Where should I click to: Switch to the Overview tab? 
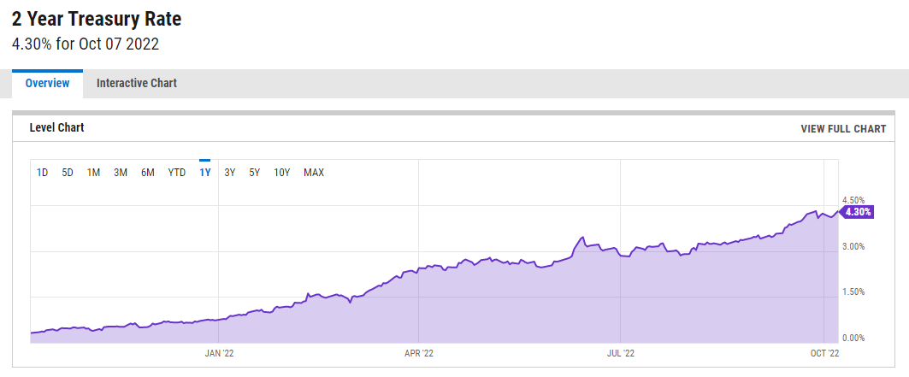point(48,84)
